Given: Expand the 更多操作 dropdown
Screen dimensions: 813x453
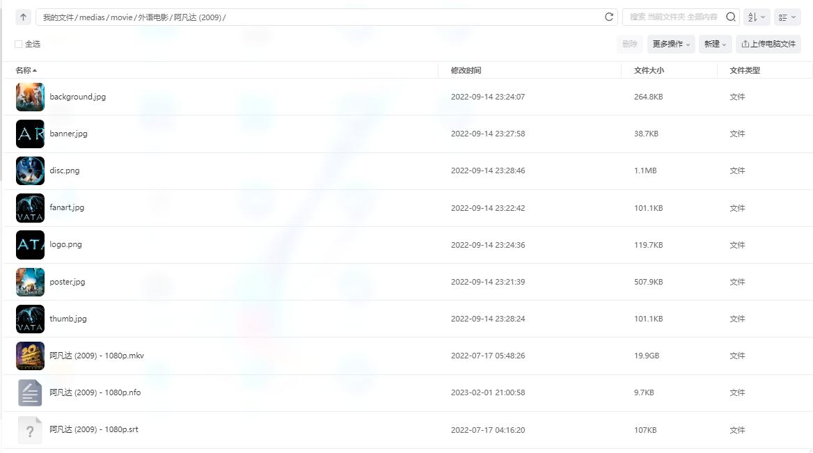Looking at the screenshot, I should (671, 44).
